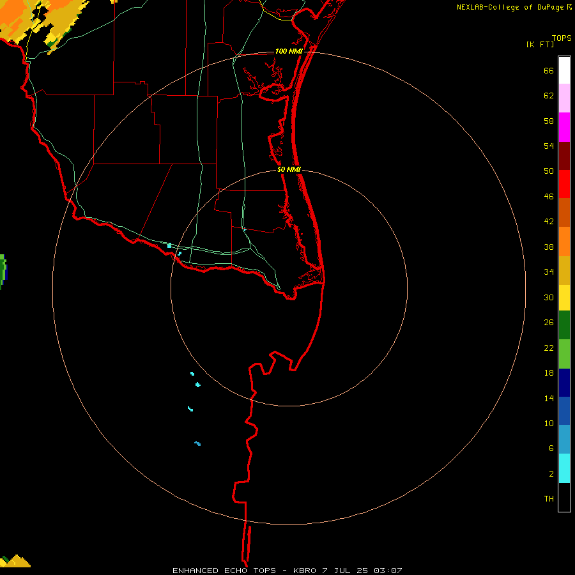
Task: Click legend value '22'
Action: (549, 348)
